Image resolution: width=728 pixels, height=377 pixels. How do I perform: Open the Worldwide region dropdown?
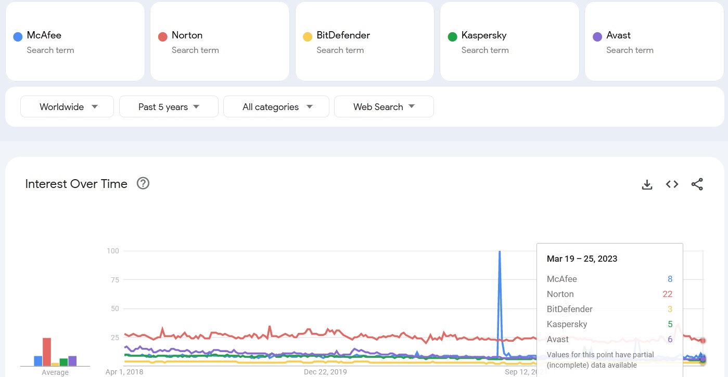pyautogui.click(x=67, y=106)
